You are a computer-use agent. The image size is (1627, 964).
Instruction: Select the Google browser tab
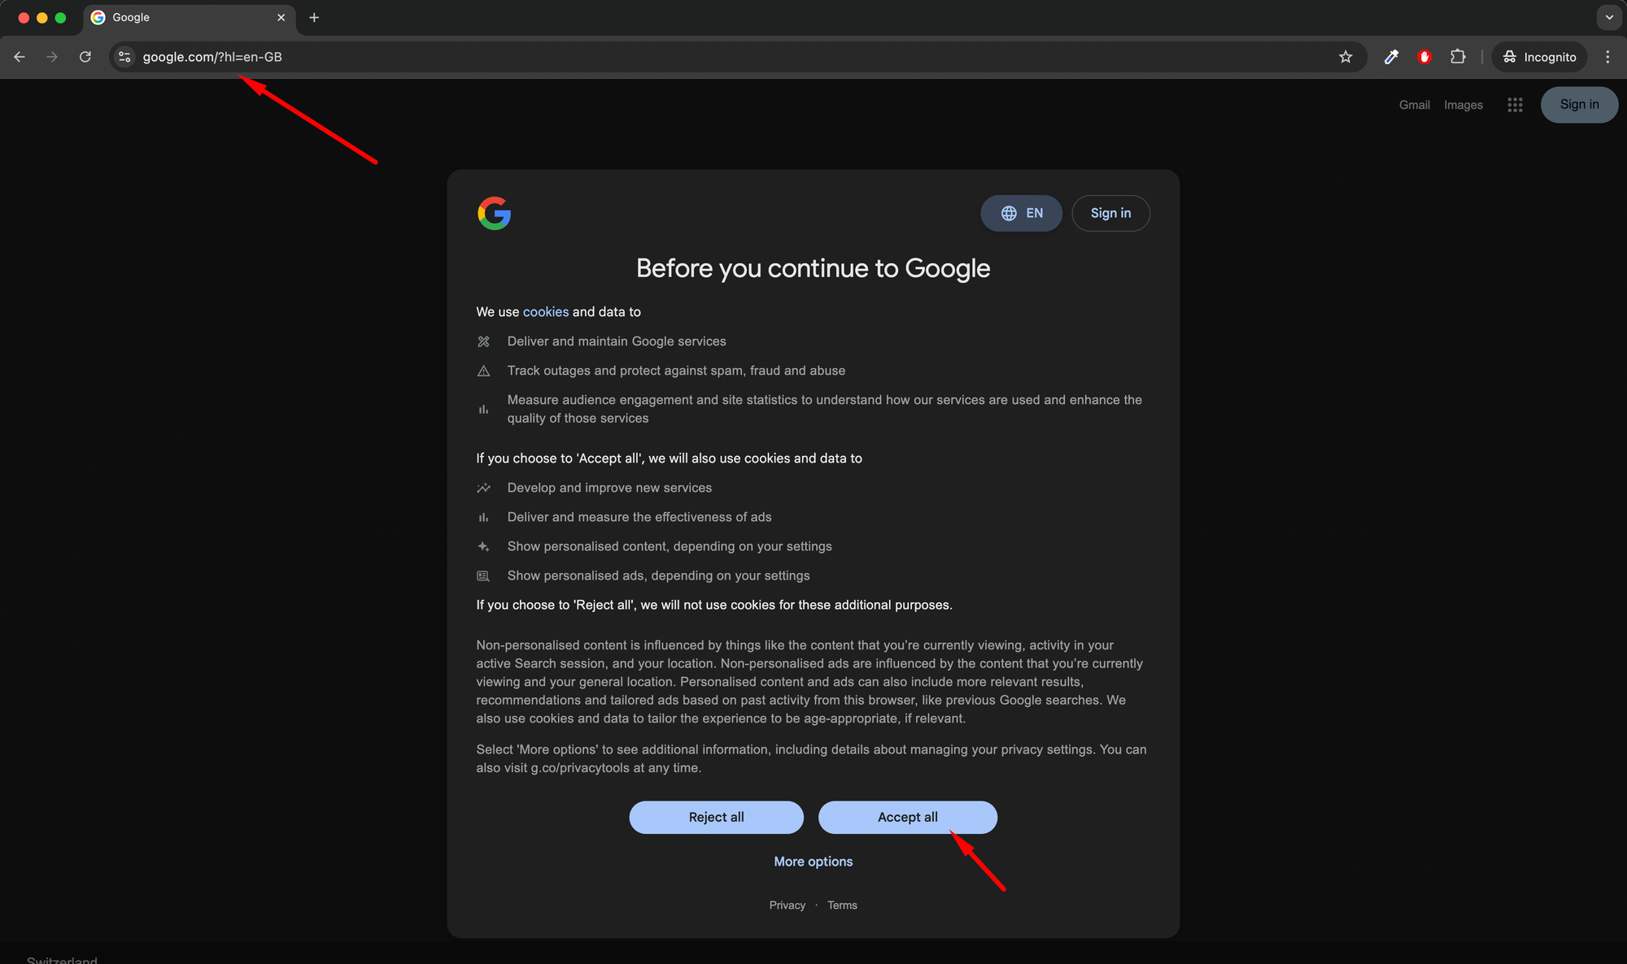click(x=189, y=17)
